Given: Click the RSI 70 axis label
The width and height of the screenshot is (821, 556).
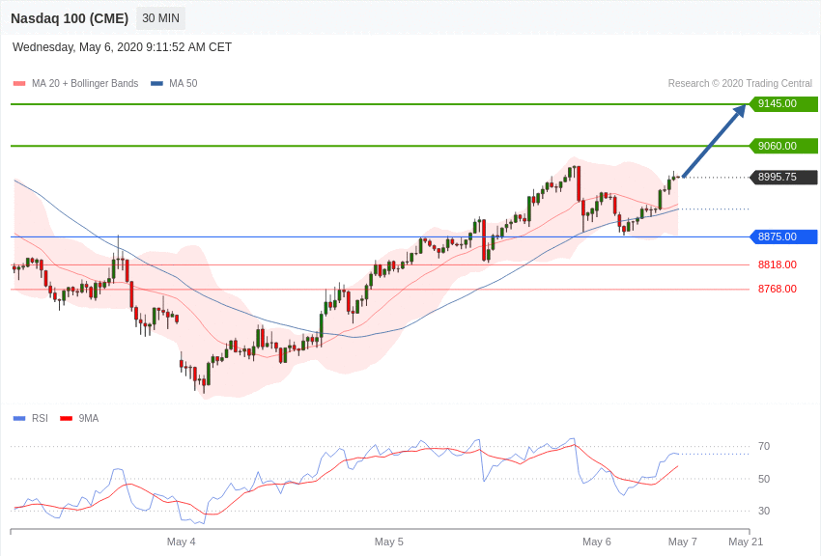Looking at the screenshot, I should [764, 446].
